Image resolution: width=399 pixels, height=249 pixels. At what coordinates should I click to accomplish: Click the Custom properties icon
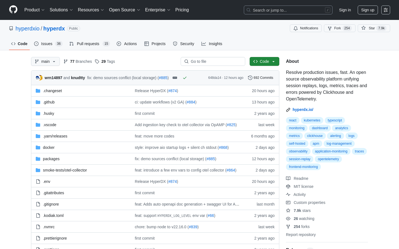pos(288,203)
